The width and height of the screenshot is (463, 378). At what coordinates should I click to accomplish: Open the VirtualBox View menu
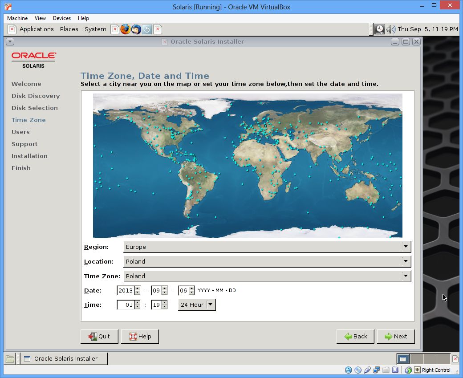pyautogui.click(x=40, y=18)
